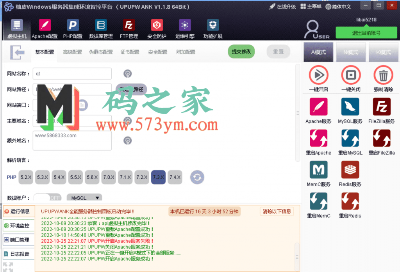The image size is (400, 272).
Task: Switch to N模式 mode tab
Action: click(x=351, y=52)
